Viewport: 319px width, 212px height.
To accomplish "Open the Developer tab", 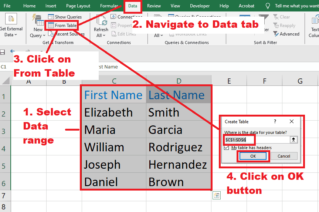I will click(200, 6).
